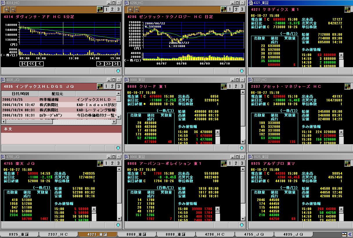353x238 pixels.
Task: Select page 1 in the 4314_HC window
Action: tap(107, 9)
